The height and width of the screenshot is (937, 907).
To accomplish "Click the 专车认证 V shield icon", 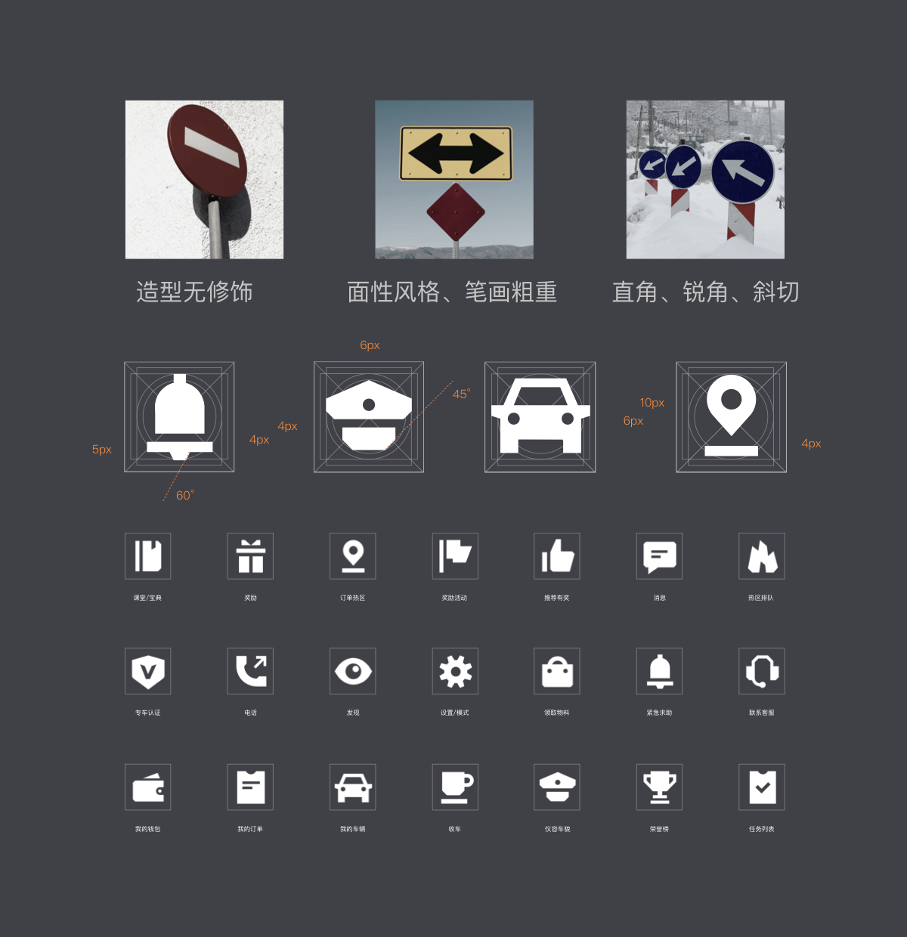I will click(147, 671).
